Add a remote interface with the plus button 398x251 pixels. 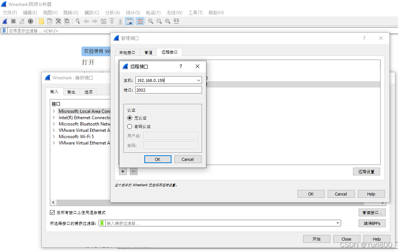click(123, 171)
